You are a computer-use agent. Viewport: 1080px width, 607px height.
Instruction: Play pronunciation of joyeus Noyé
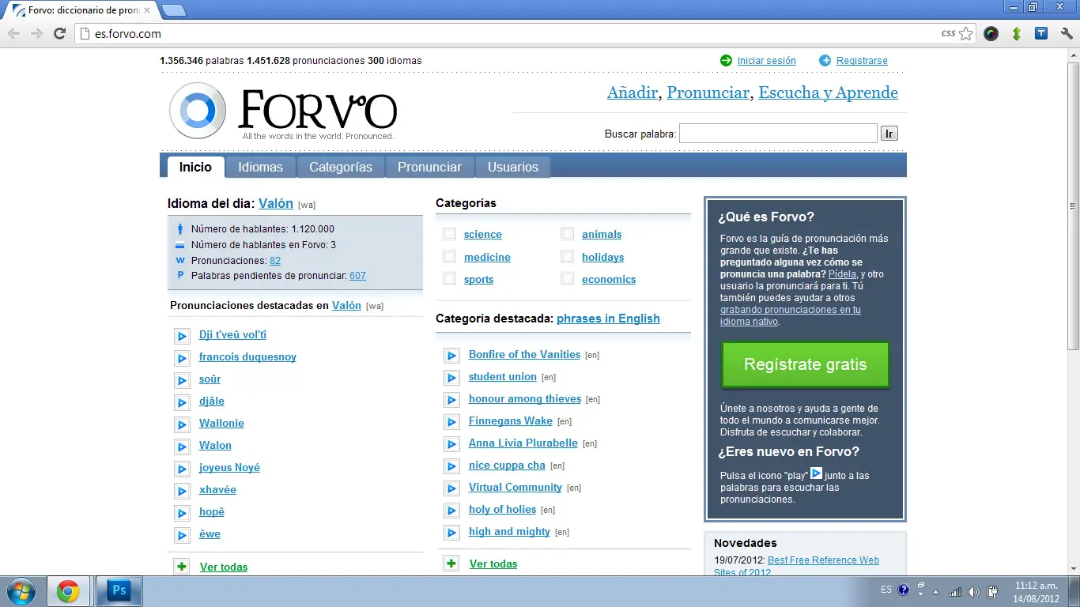pos(182,469)
